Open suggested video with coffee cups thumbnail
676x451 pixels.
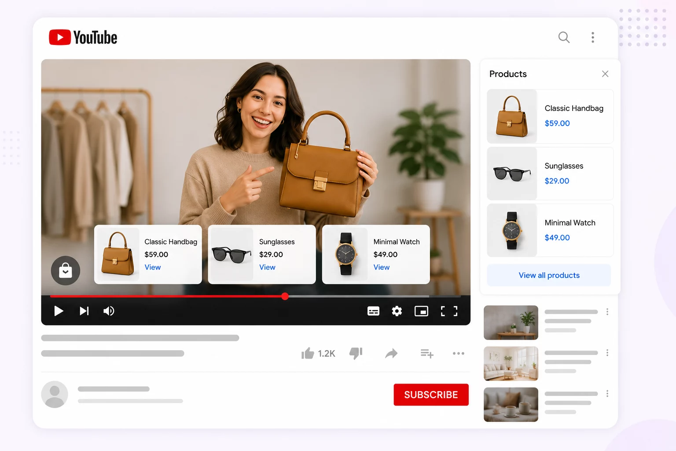(511, 404)
